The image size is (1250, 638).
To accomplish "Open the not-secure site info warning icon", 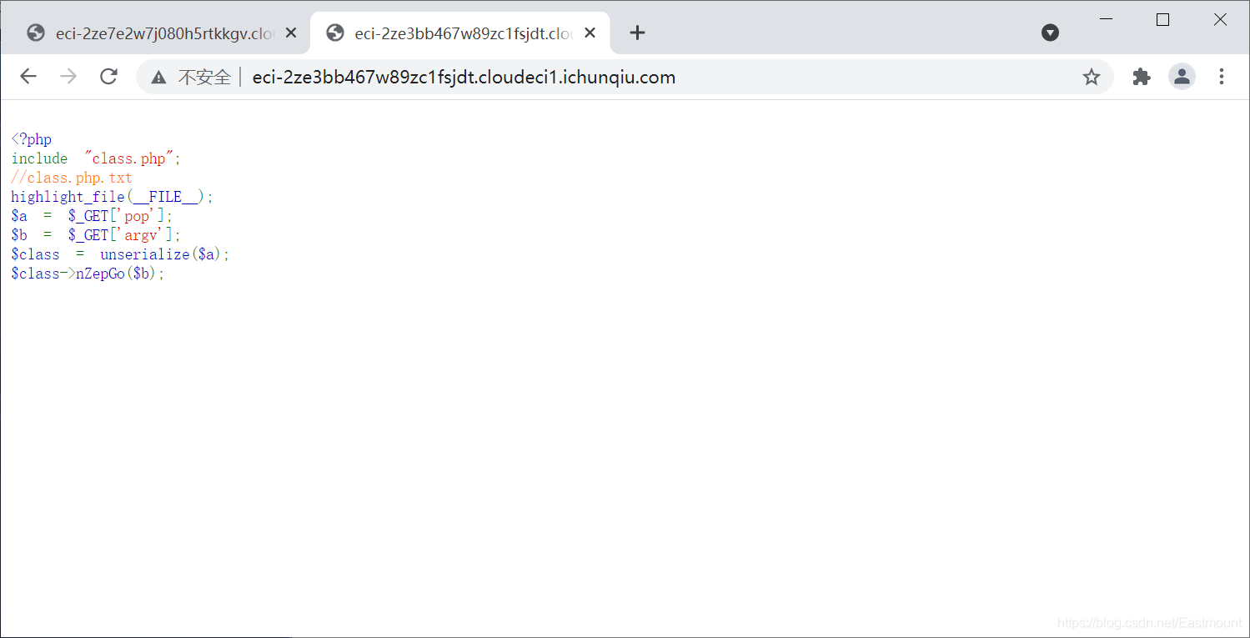I will click(158, 78).
